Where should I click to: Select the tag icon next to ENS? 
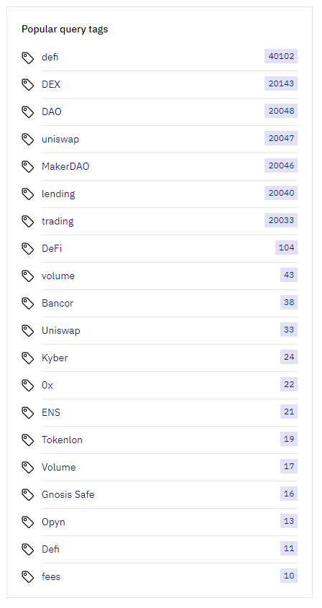(x=27, y=412)
